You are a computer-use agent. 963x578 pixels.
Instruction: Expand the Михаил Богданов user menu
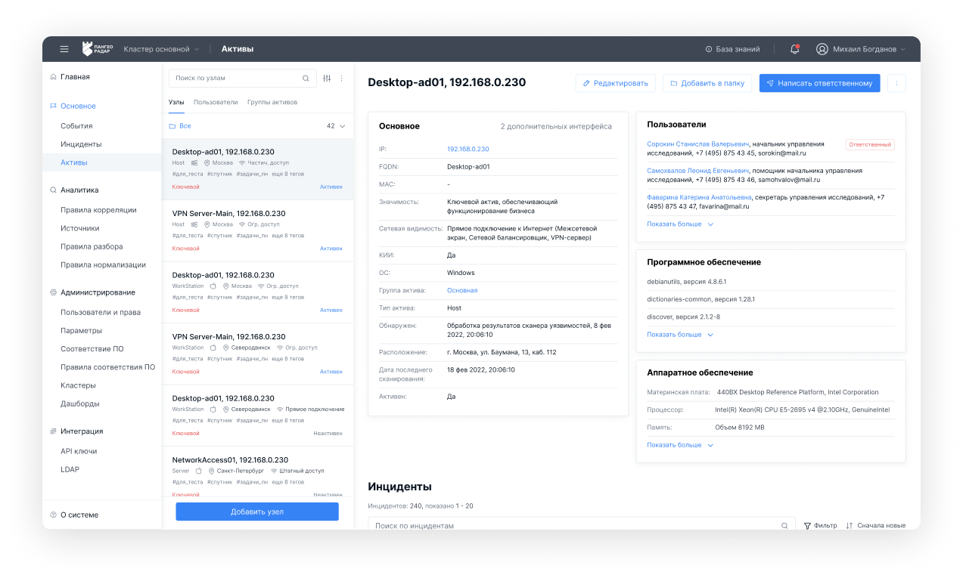click(x=861, y=49)
